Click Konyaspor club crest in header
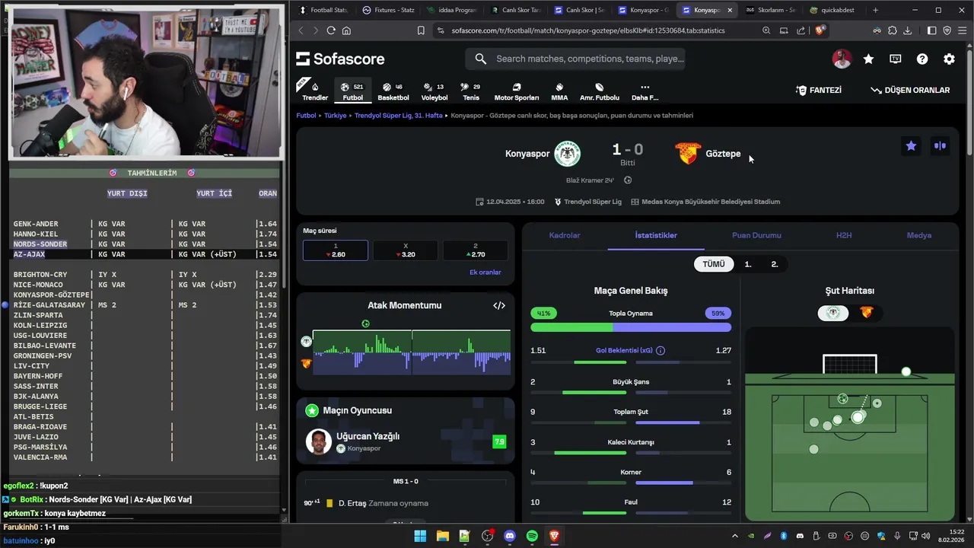Image resolution: width=974 pixels, height=548 pixels. tap(567, 154)
